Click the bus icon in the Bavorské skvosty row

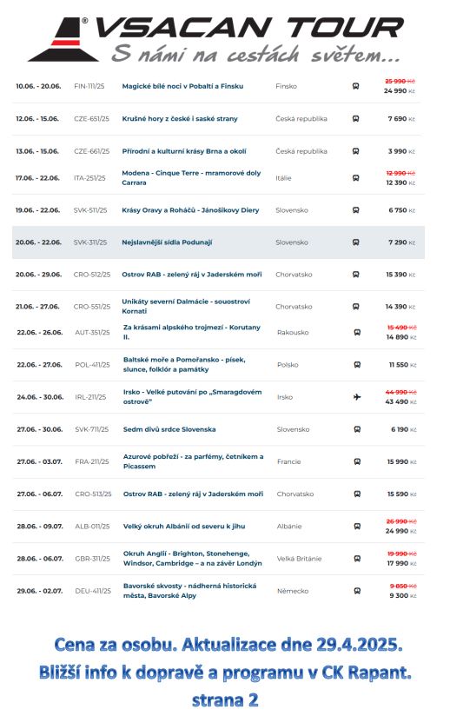357,591
